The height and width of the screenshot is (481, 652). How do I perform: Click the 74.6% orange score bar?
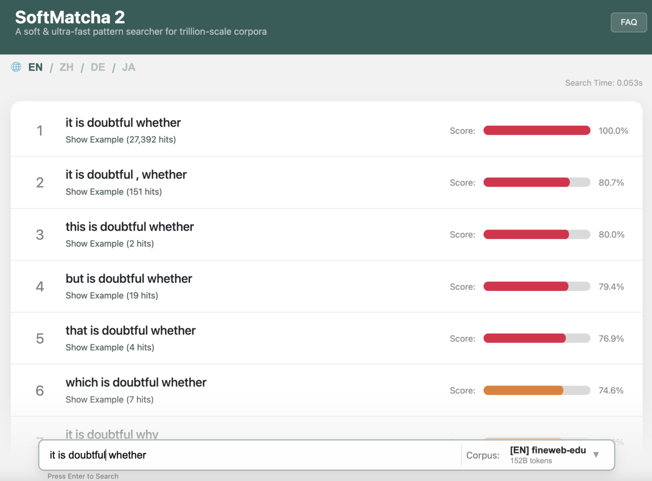pos(537,390)
